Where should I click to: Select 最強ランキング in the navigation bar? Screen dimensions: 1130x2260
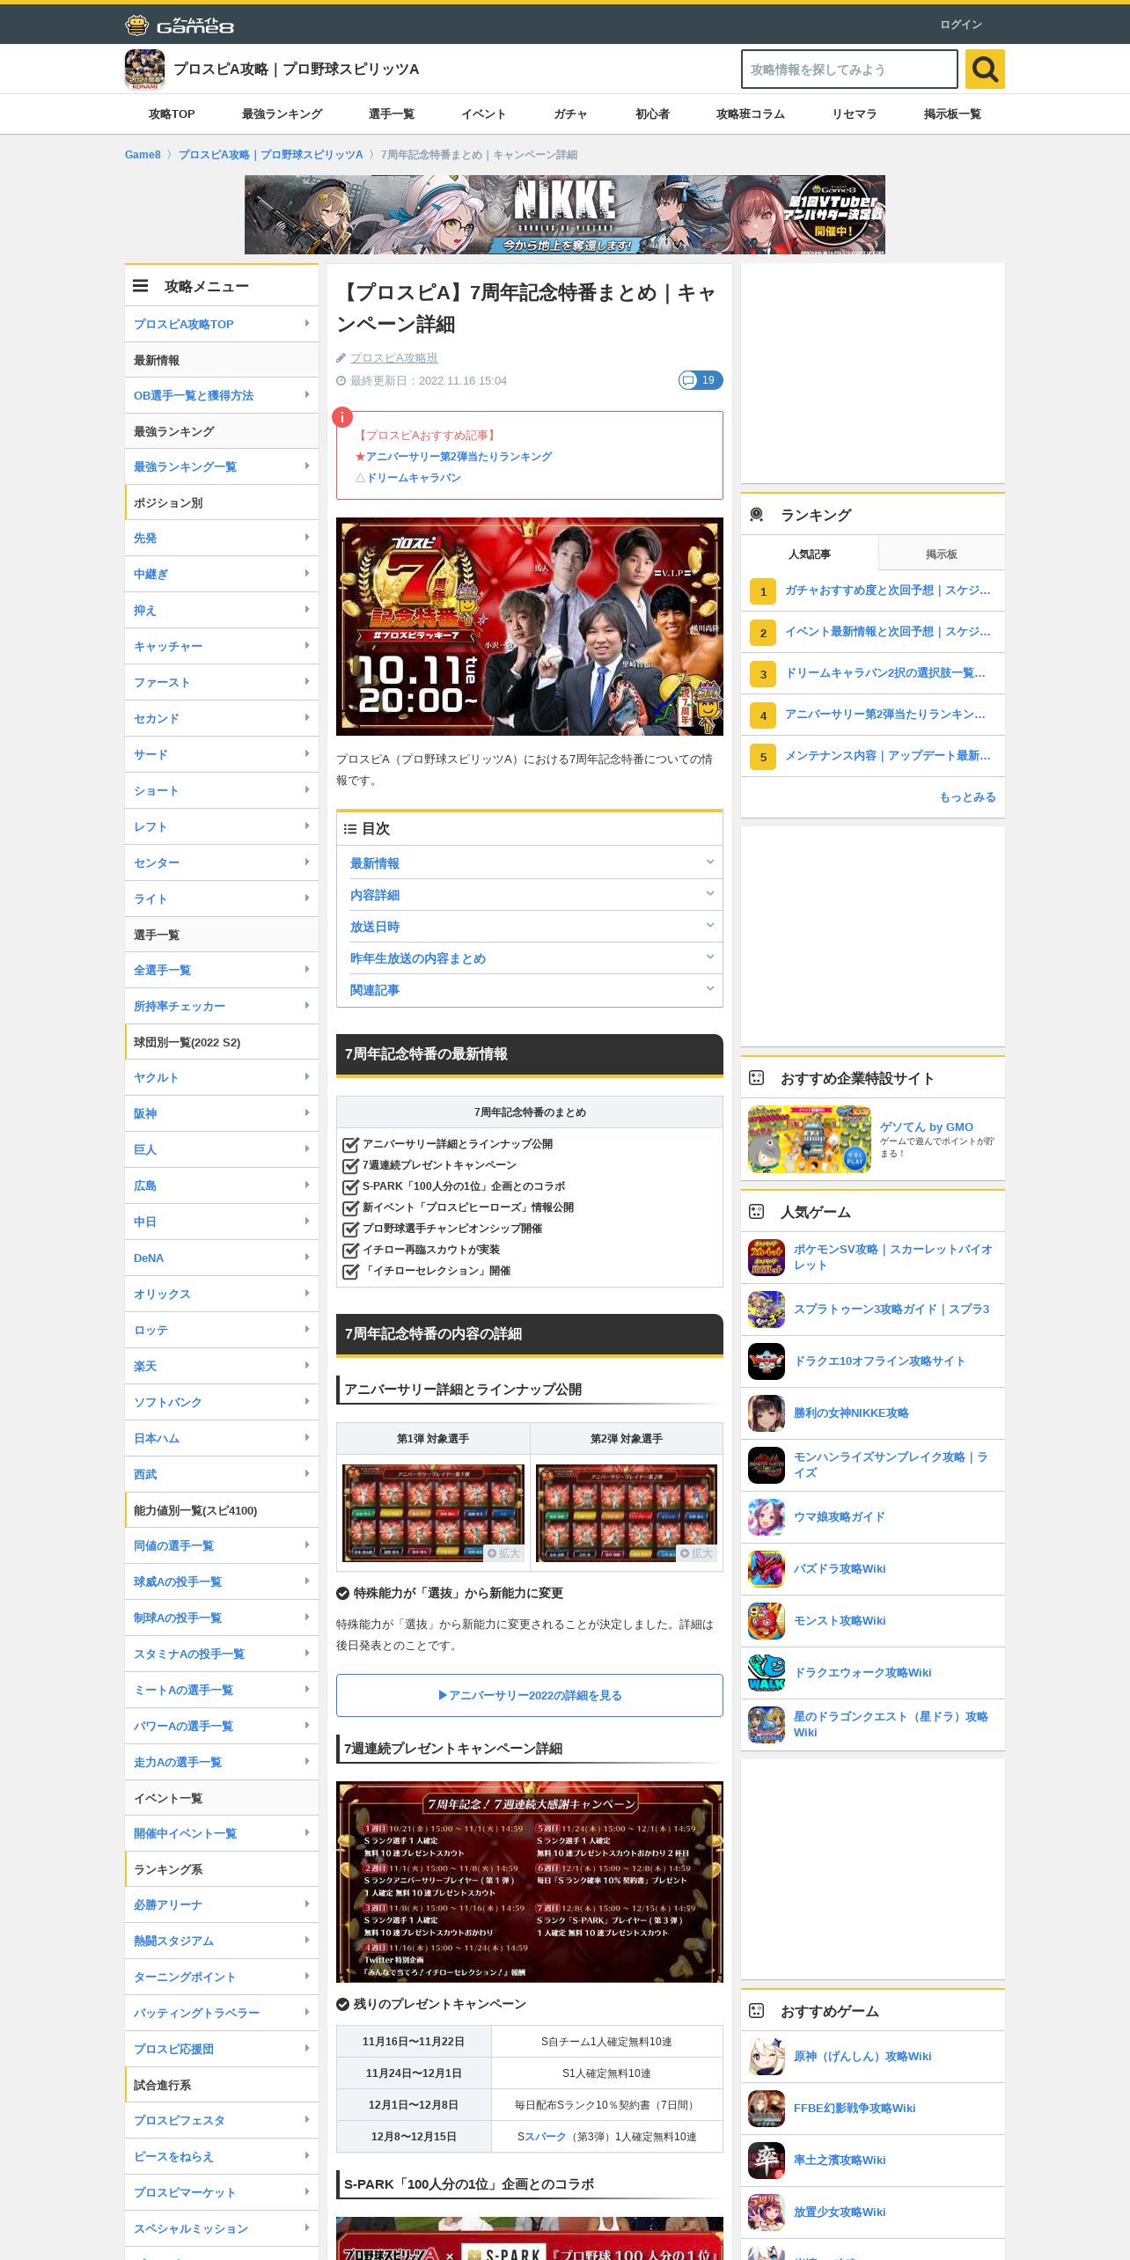[x=282, y=114]
